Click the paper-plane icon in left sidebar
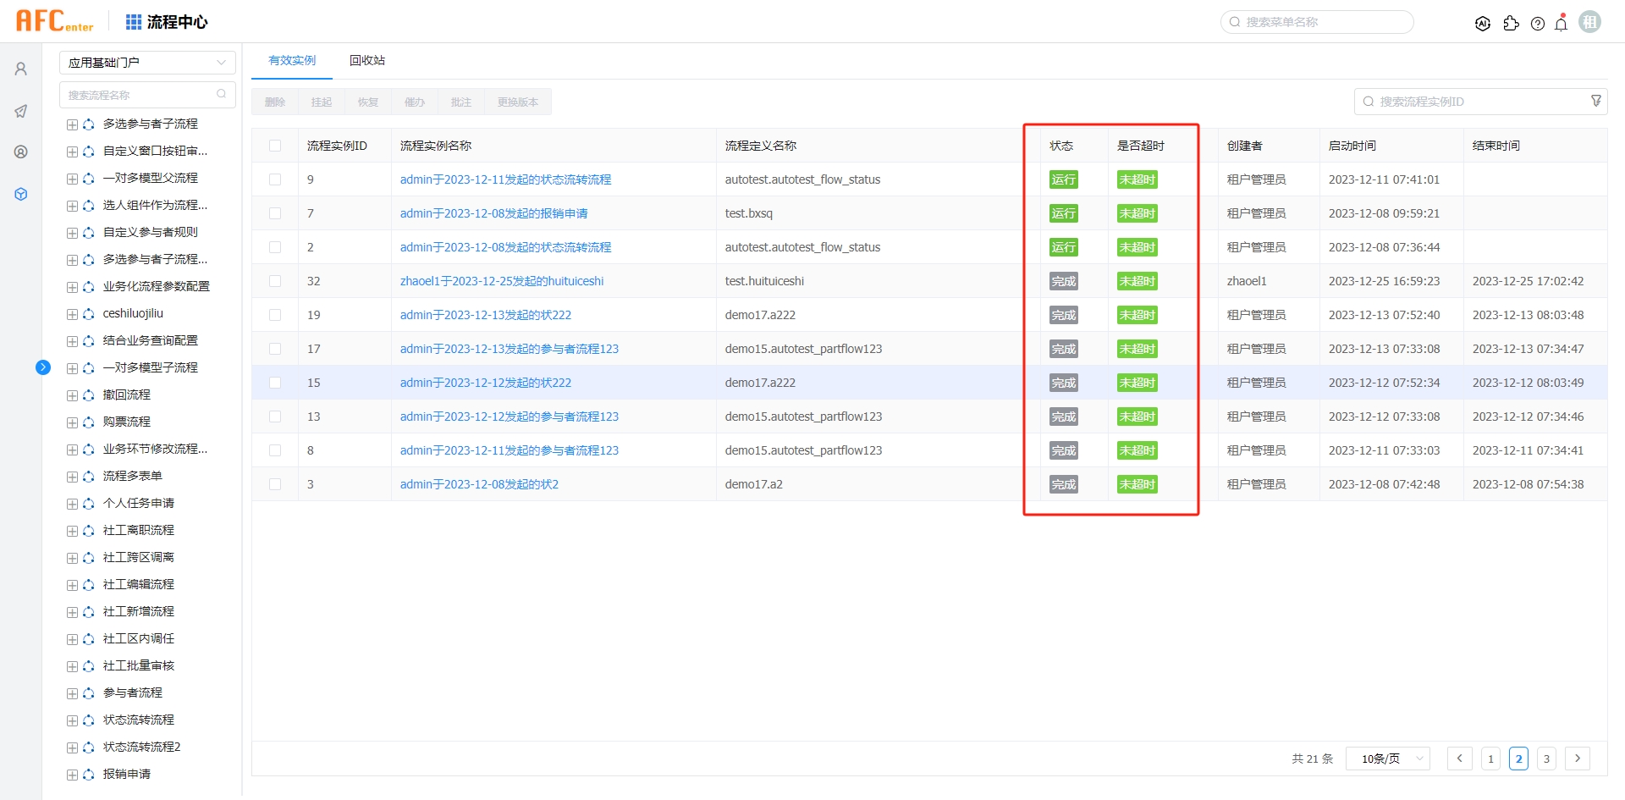This screenshot has height=800, width=1625. pyautogui.click(x=20, y=111)
